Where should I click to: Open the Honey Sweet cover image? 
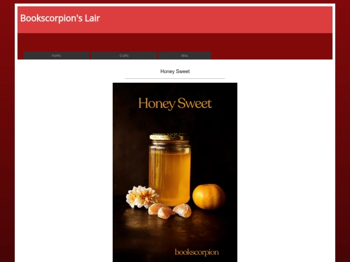click(175, 172)
